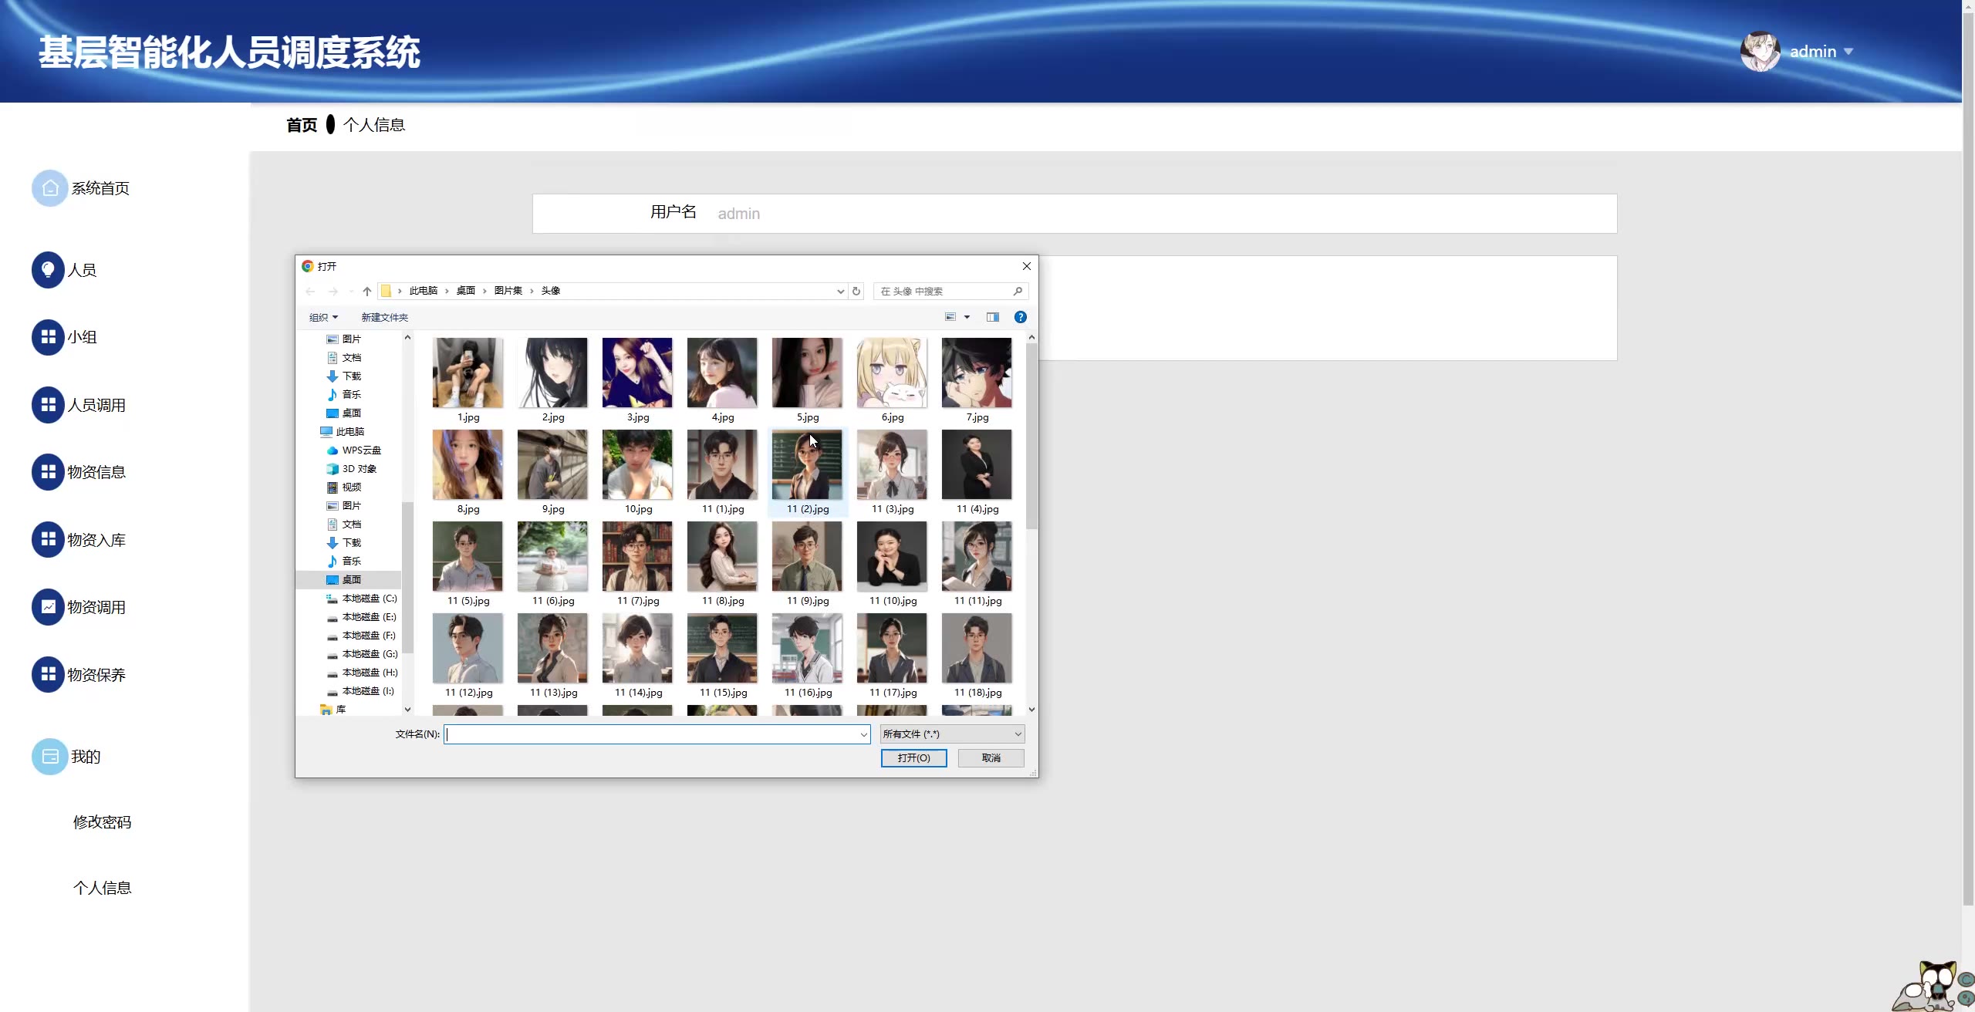The width and height of the screenshot is (1975, 1012).
Task: Expand the admin user dropdown arrow
Action: [x=1848, y=52]
